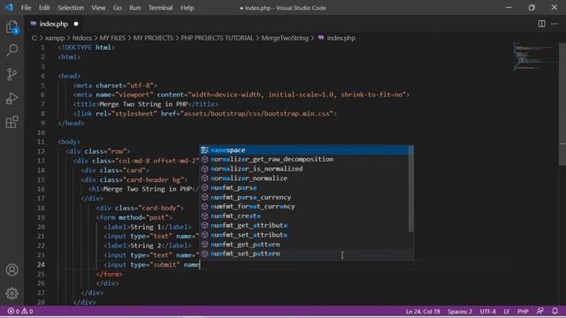
Task: Click xampp in the breadcrumb path
Action: click(55, 38)
